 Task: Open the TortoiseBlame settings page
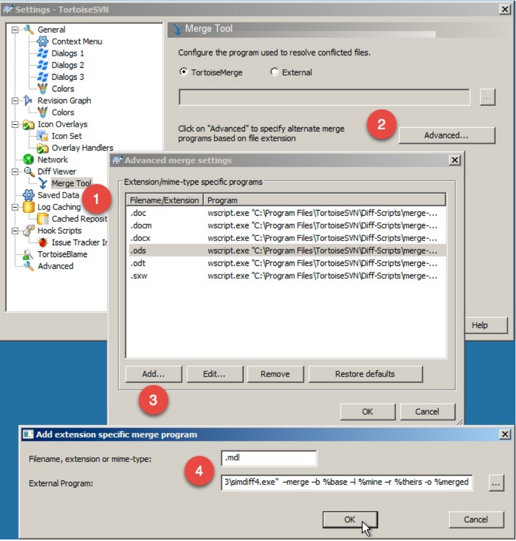(x=62, y=254)
